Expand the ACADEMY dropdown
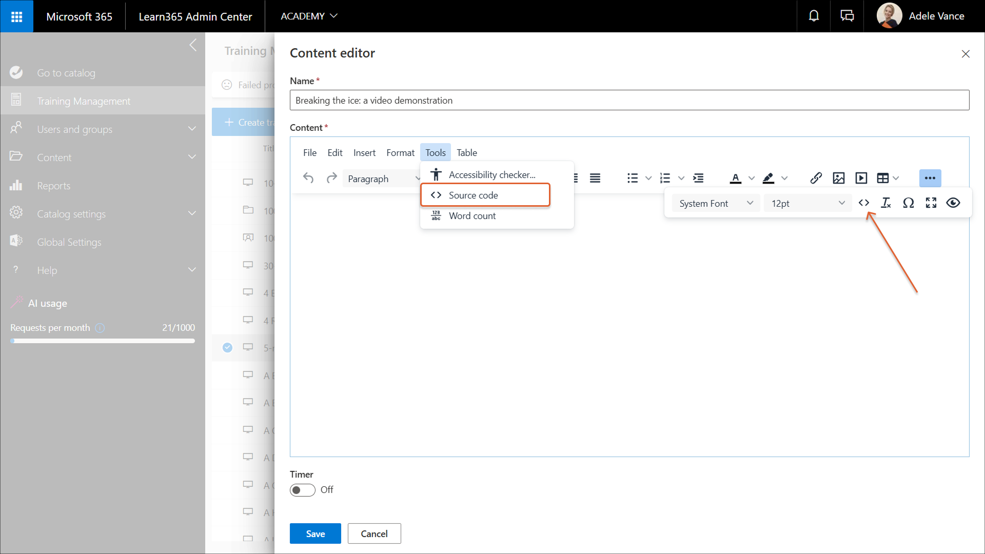985x554 pixels. tap(309, 16)
